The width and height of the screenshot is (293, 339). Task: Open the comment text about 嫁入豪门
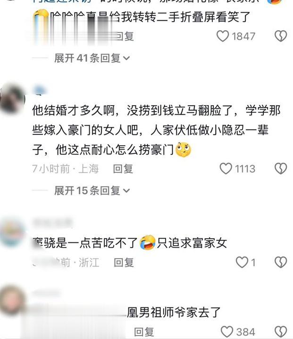156,130
